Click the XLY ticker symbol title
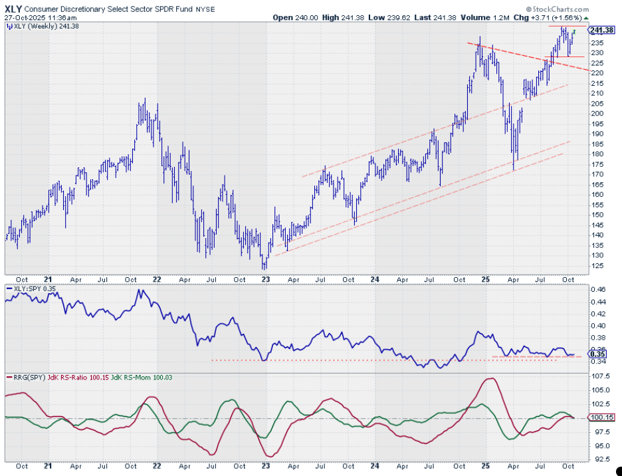The width and height of the screenshot is (622, 476). click(15, 7)
